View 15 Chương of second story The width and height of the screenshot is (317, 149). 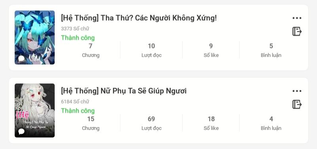click(x=91, y=123)
